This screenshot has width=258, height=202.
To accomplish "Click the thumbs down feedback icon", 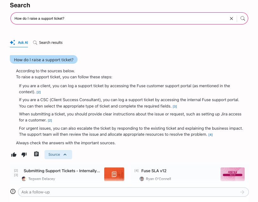I will pos(24,154).
